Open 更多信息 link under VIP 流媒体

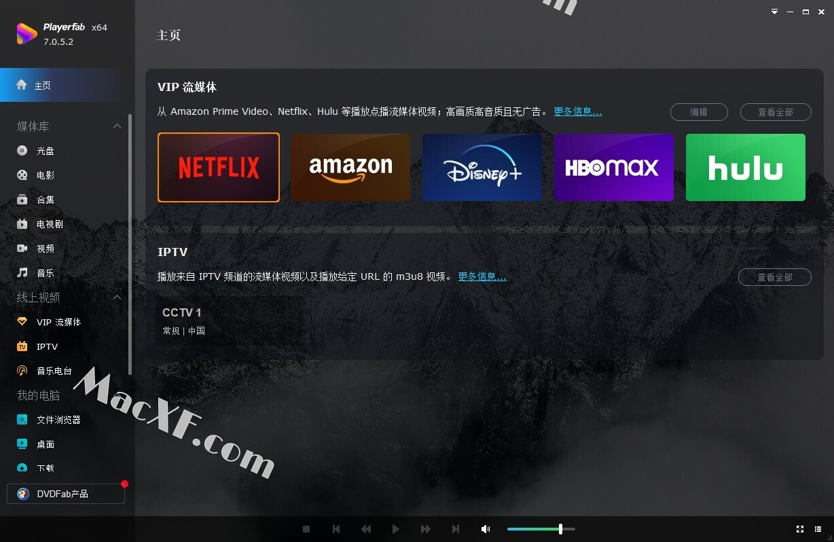tap(578, 111)
